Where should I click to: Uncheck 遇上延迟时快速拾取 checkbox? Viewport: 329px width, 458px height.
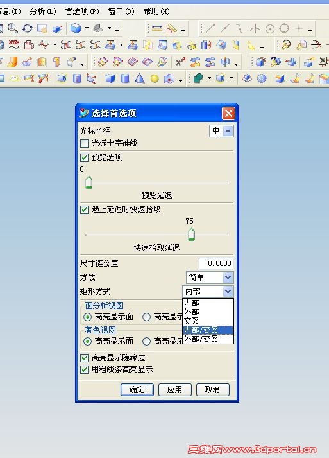pyautogui.click(x=84, y=209)
